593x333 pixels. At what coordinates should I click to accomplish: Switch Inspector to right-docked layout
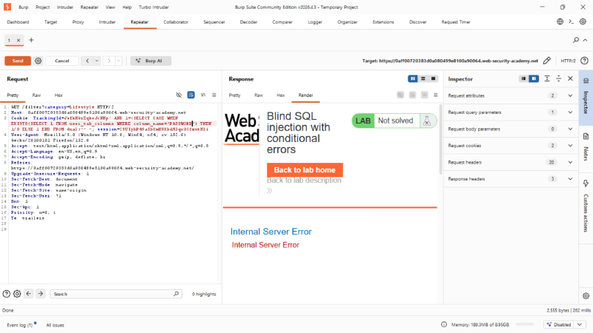[x=534, y=78]
